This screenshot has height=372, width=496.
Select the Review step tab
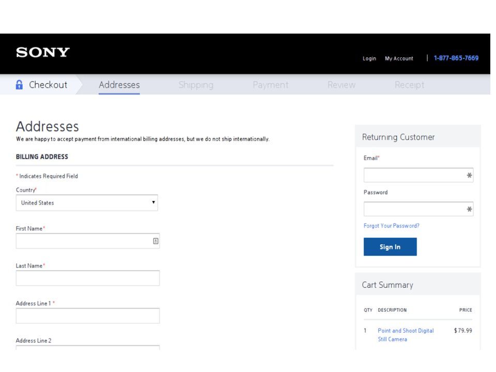tap(342, 85)
